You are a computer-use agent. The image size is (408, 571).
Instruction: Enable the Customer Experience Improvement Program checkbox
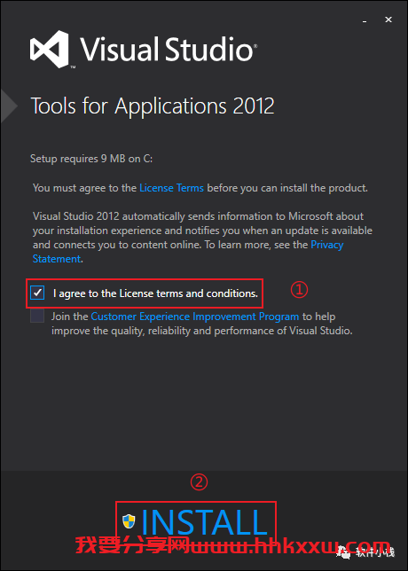tap(37, 316)
